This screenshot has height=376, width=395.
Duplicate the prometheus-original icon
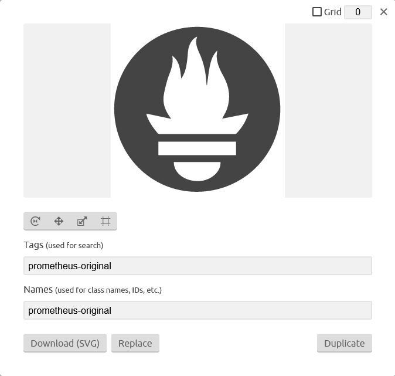[345, 343]
